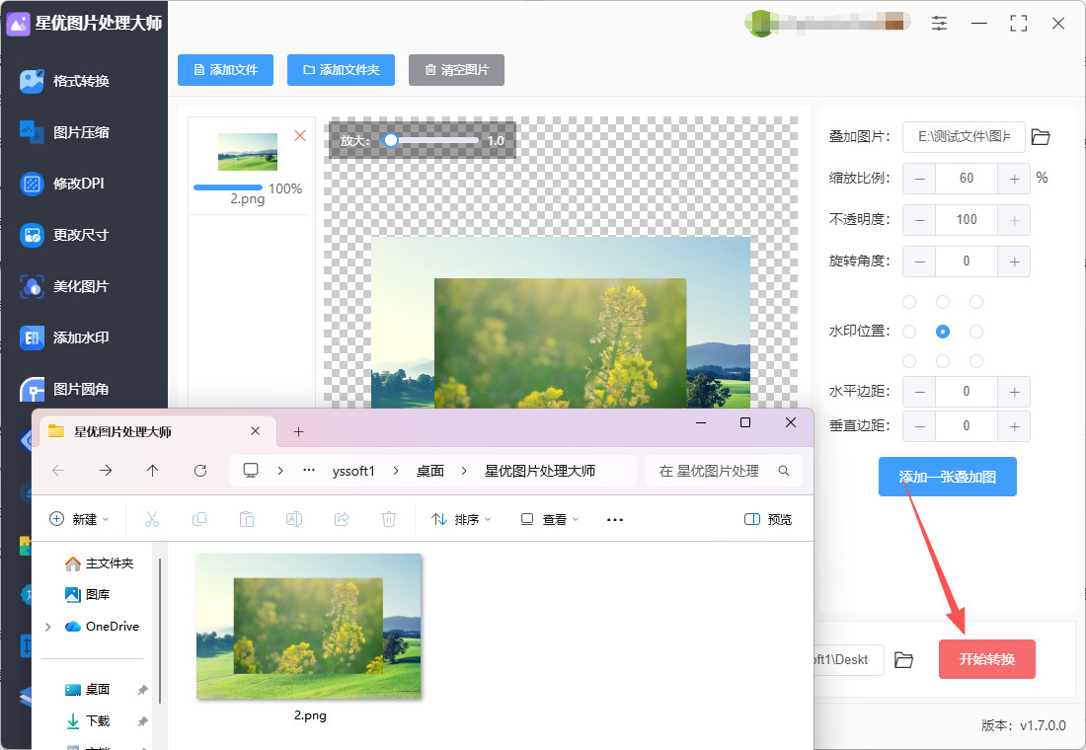Screen dimensions: 1086x750
Task: Click the 放大 zoom slider handle
Action: [x=391, y=141]
